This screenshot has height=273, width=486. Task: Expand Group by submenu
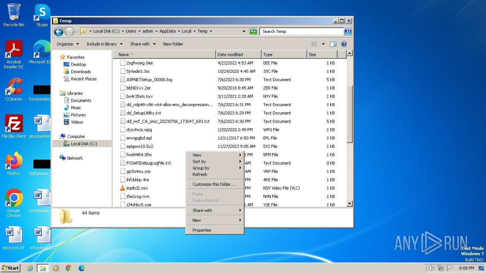click(215, 168)
